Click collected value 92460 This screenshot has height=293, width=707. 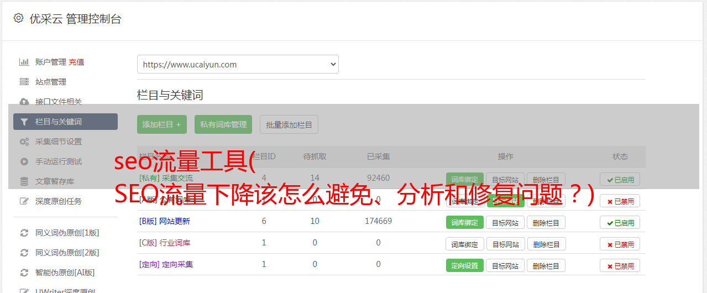coord(378,178)
